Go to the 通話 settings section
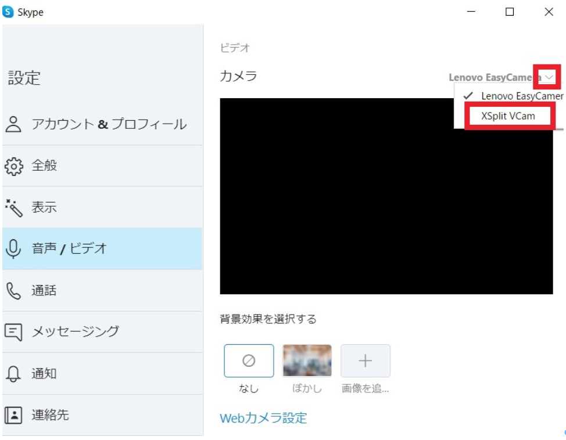This screenshot has height=440, width=566. [x=102, y=291]
